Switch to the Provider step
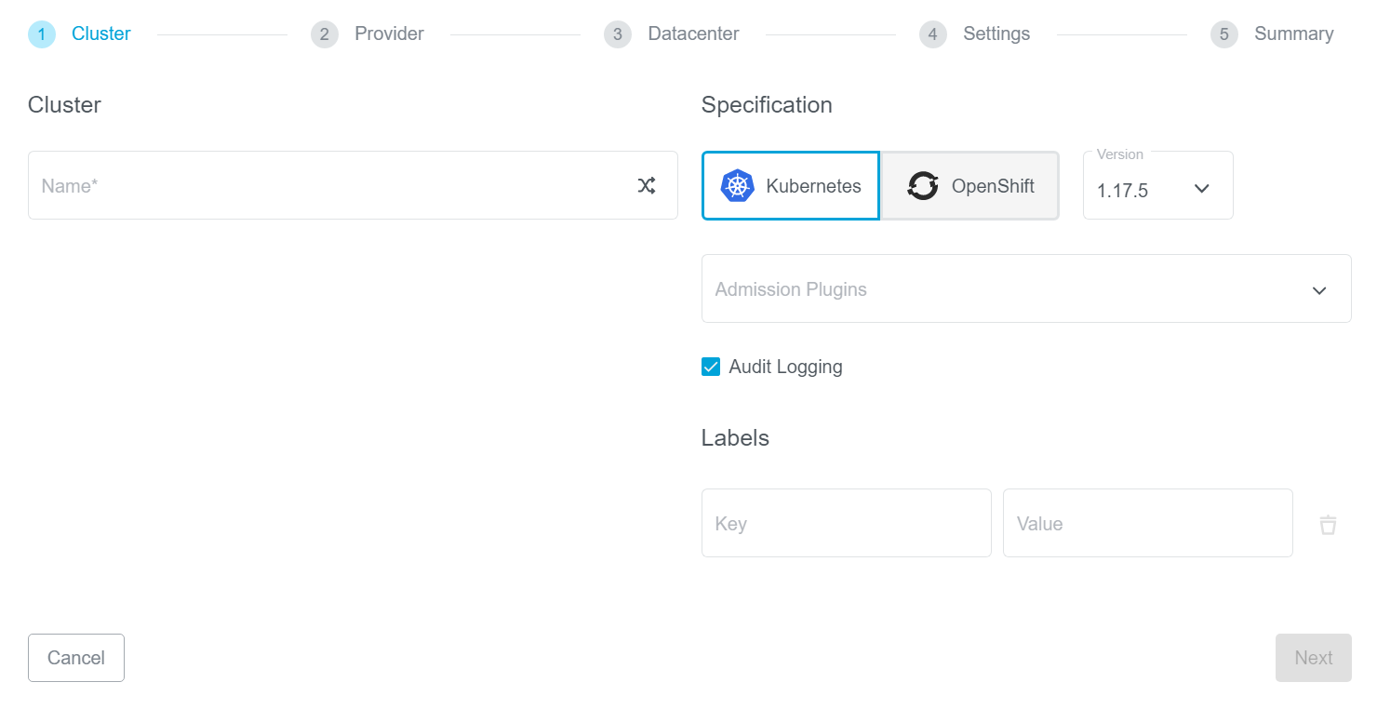 point(389,33)
